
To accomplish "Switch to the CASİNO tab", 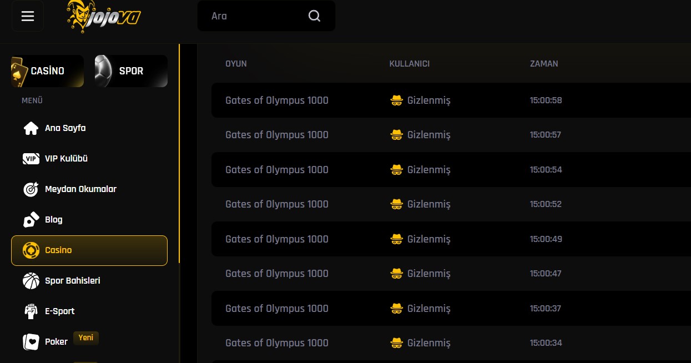I will tap(47, 71).
